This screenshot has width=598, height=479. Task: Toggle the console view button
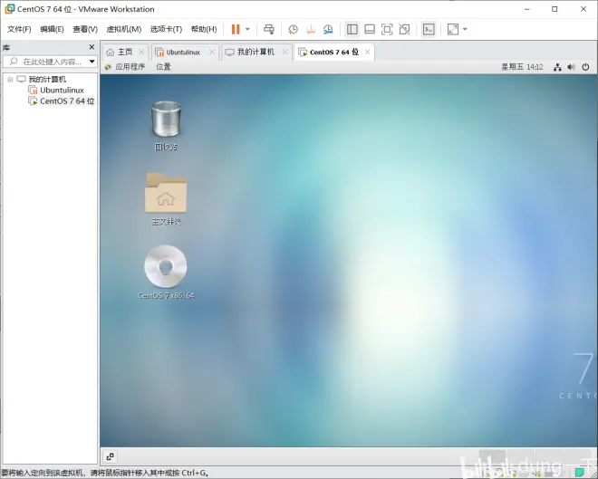(x=429, y=29)
